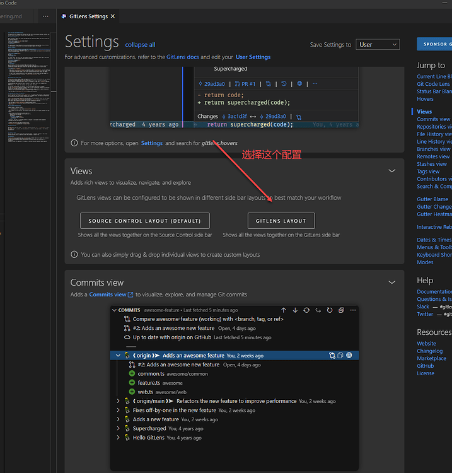The height and width of the screenshot is (473, 452).
Task: Click the pull down-arrow icon in COMMITS toolbar
Action: (295, 310)
